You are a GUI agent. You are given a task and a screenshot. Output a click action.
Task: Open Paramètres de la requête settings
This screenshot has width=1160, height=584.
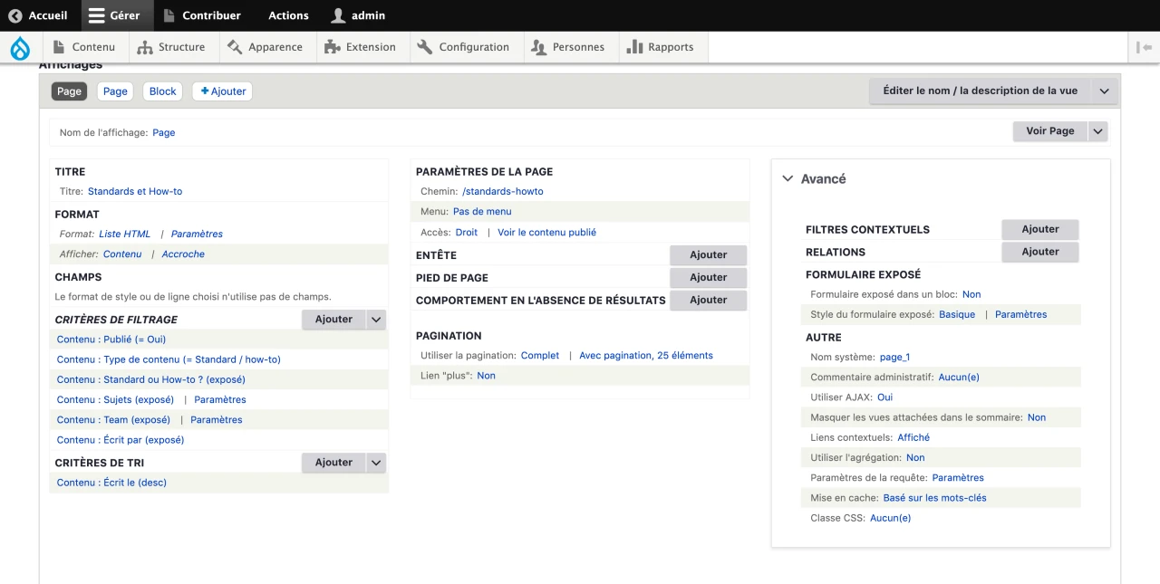(x=958, y=478)
